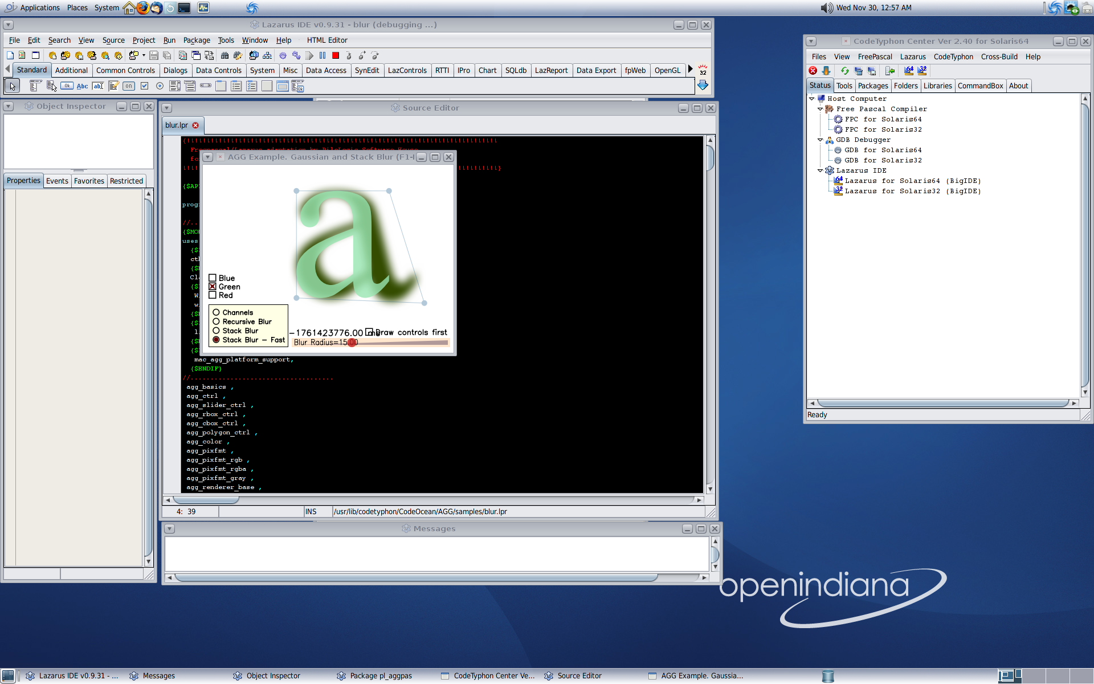Select the TLabel 'Abc' component icon
This screenshot has height=684, width=1094.
coord(82,86)
